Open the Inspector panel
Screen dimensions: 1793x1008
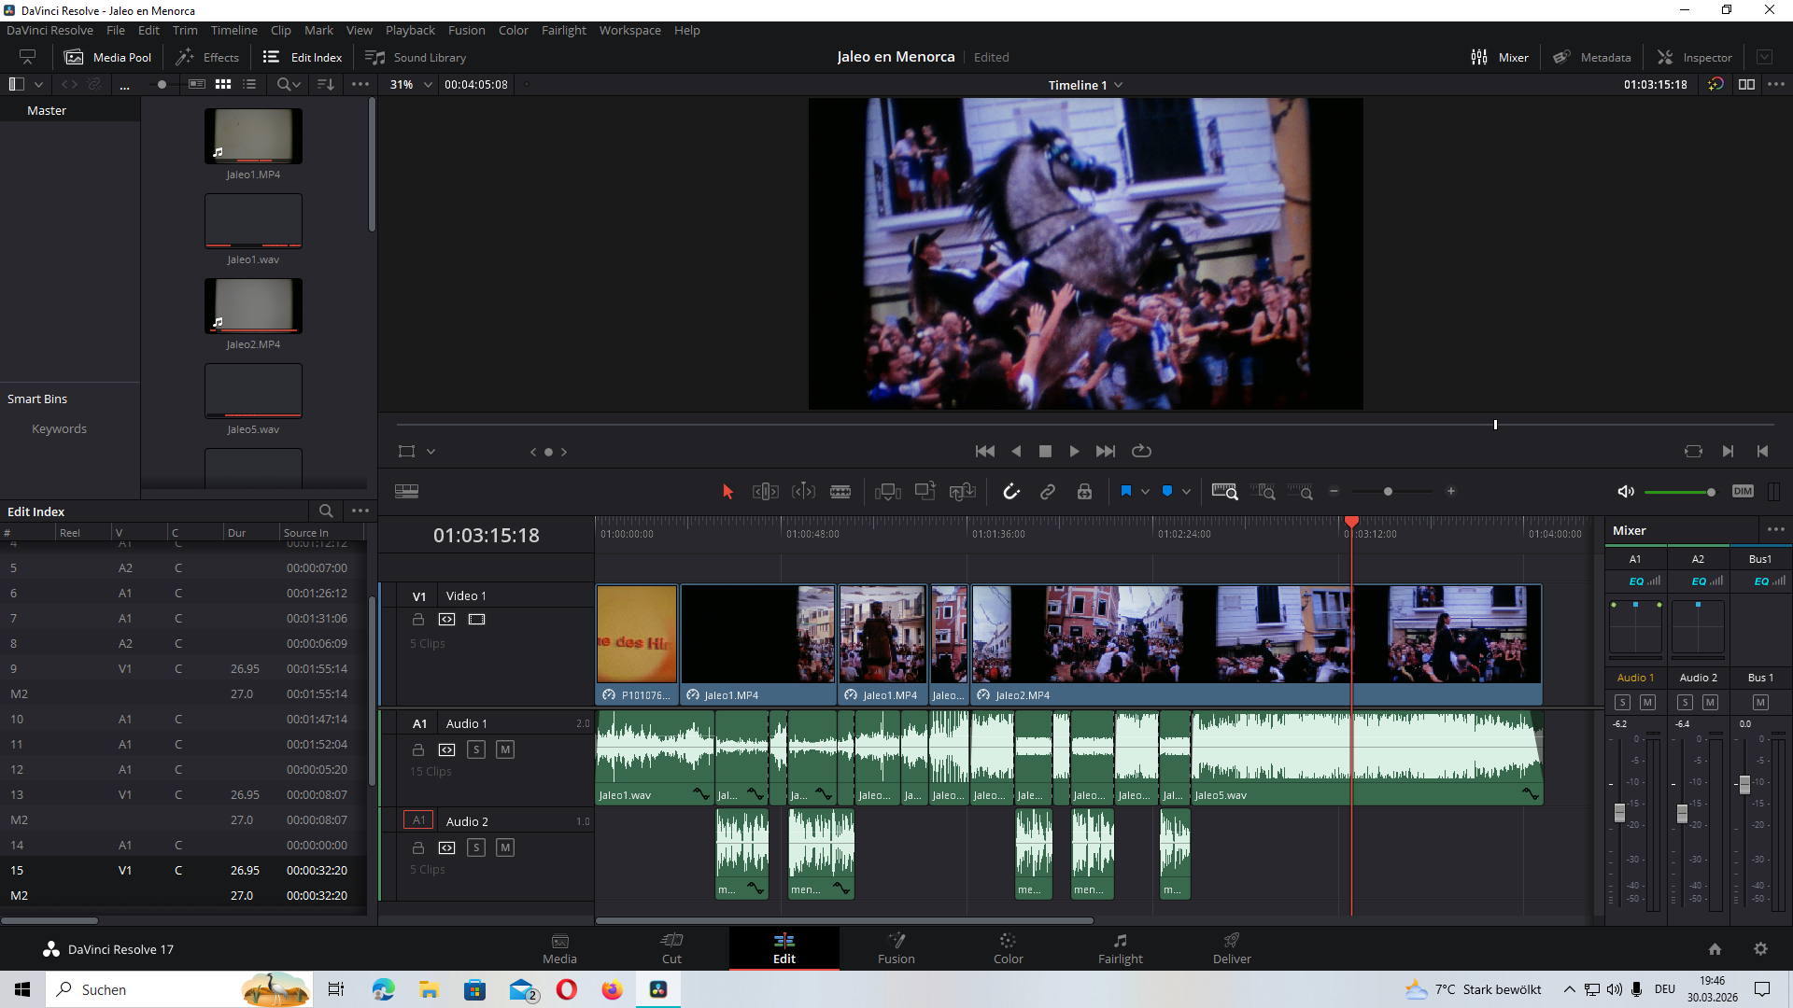point(1695,57)
